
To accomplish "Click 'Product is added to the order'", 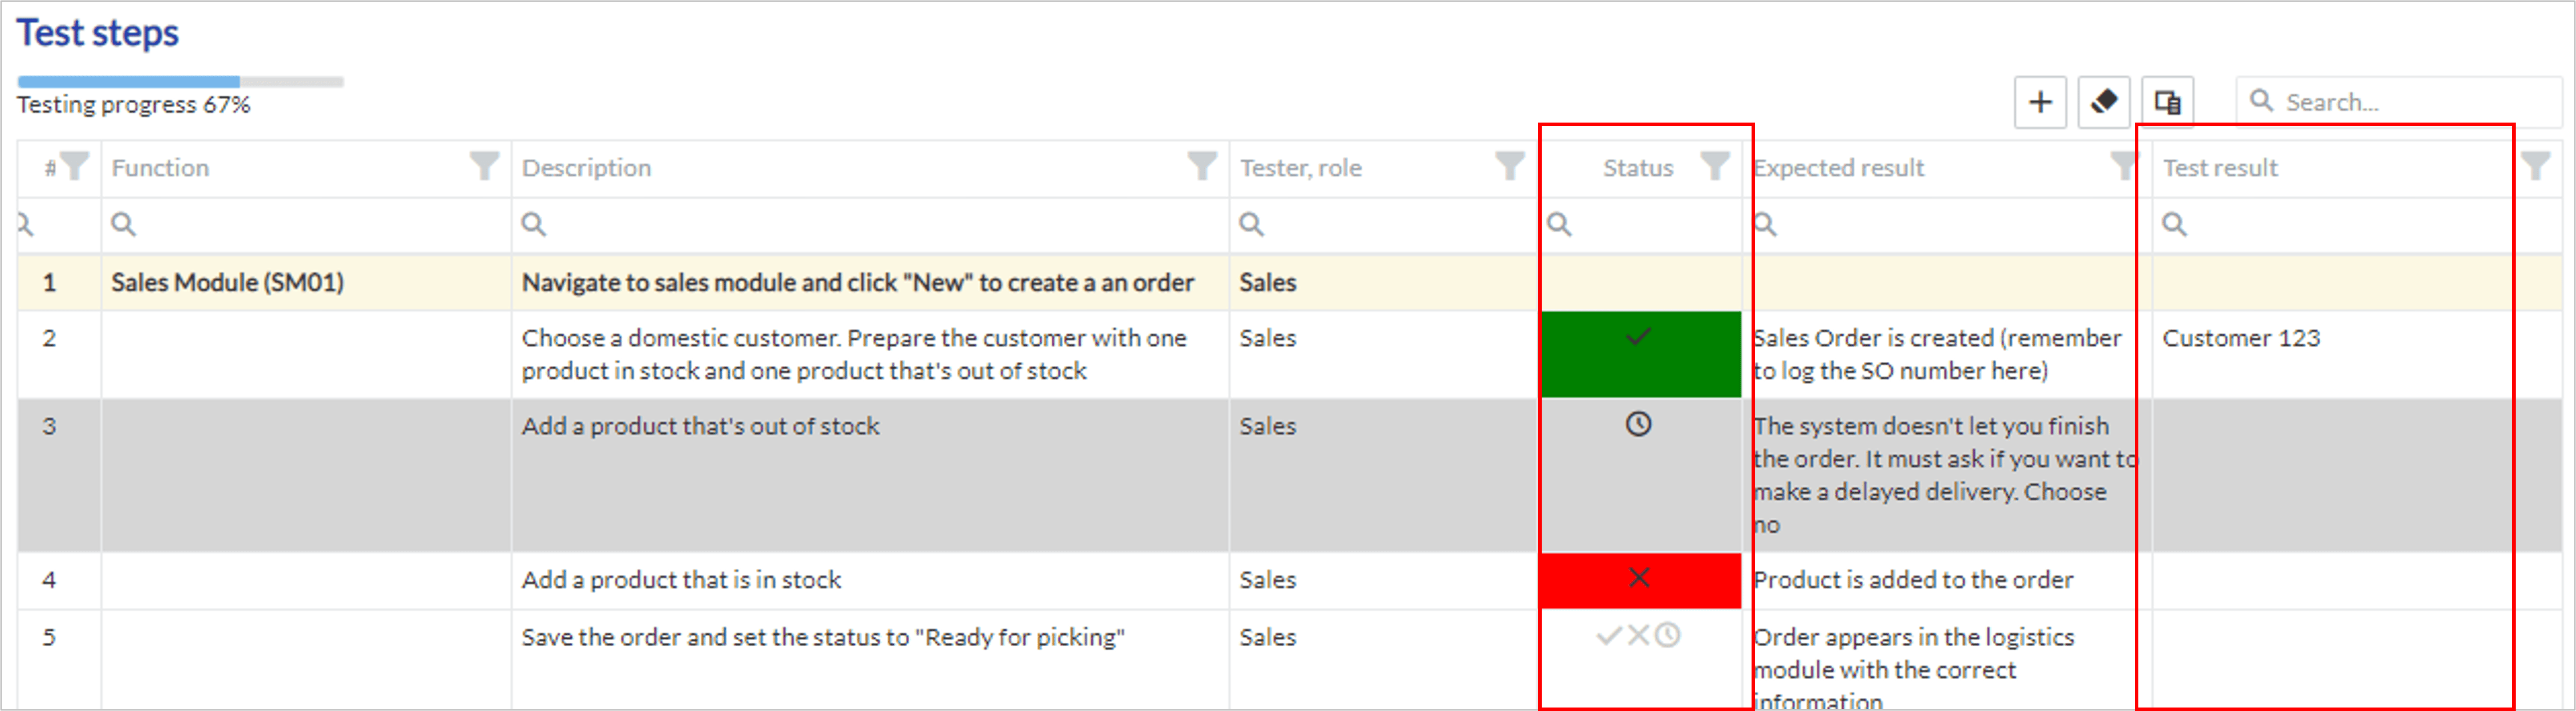I will (1947, 580).
